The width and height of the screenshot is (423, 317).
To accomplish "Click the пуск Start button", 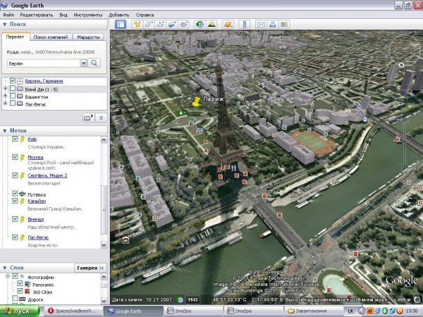I will coord(20,311).
